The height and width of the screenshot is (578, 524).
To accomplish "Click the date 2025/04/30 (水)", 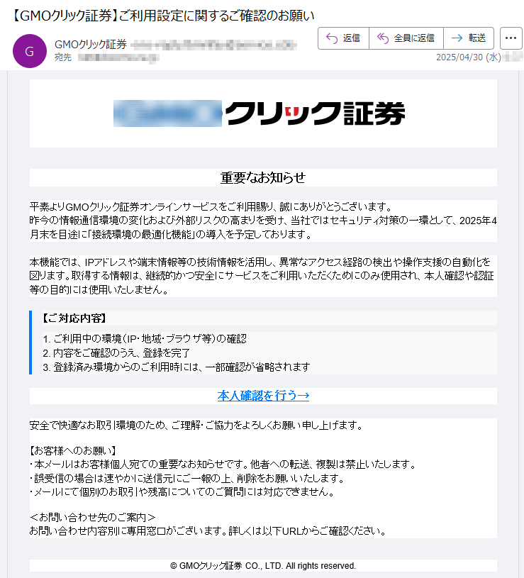I will pos(469,57).
